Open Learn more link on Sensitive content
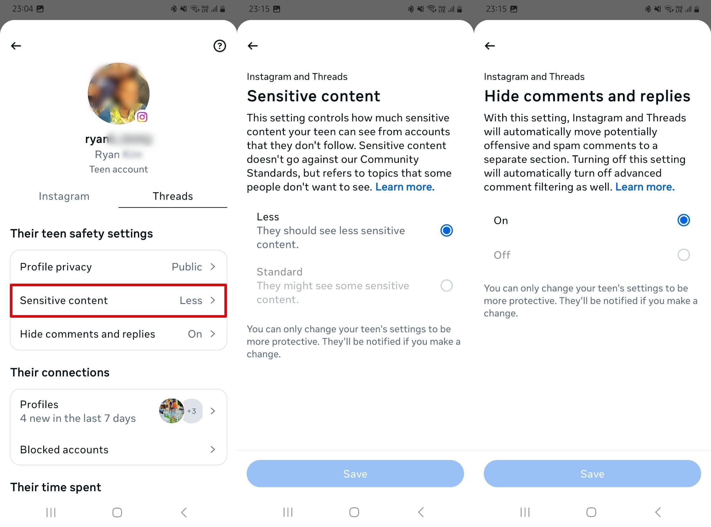Screen dimensions: 711x527 [405, 187]
